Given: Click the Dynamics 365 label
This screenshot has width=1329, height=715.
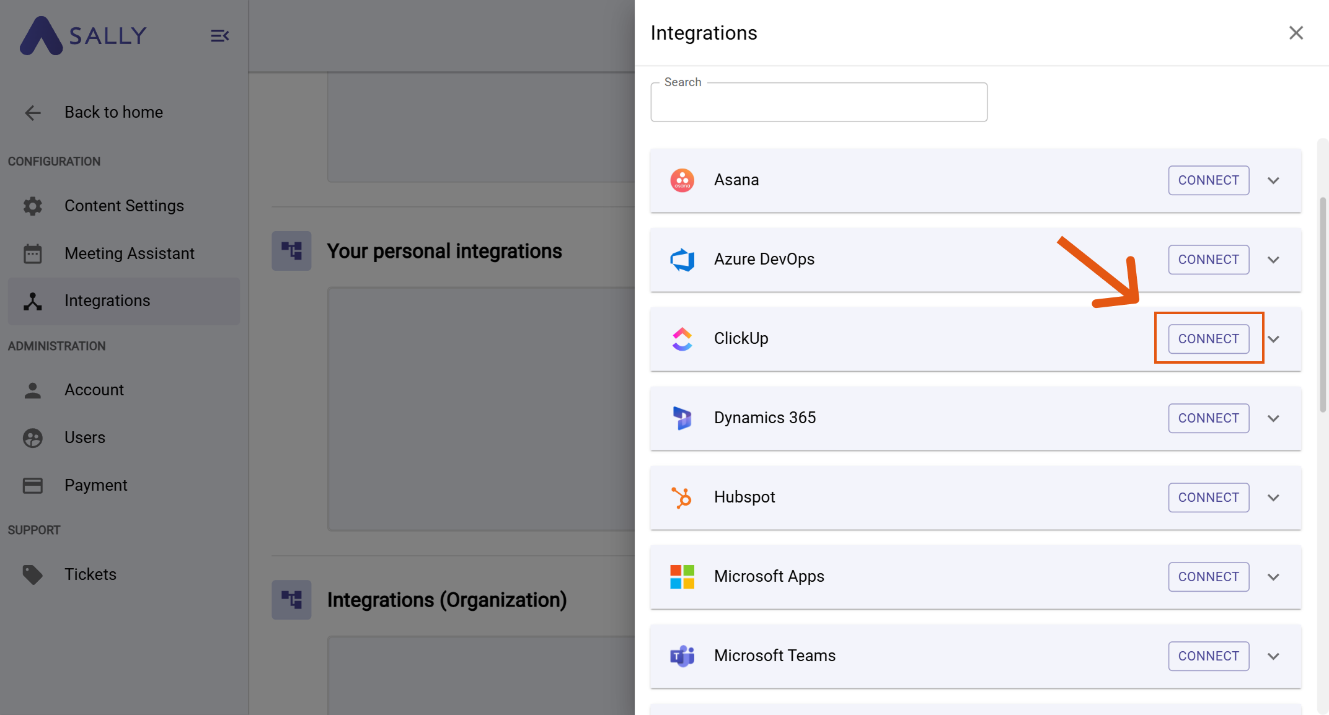Looking at the screenshot, I should (765, 418).
